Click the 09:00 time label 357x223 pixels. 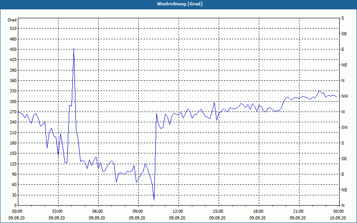tap(138, 211)
